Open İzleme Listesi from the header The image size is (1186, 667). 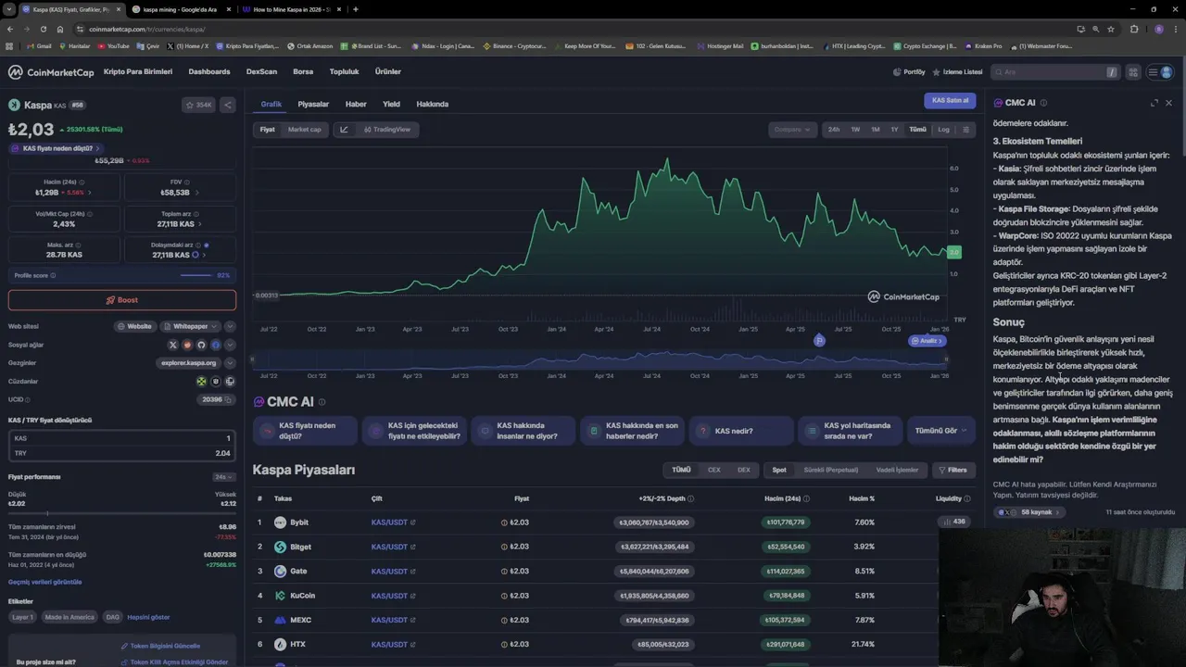[x=957, y=72]
